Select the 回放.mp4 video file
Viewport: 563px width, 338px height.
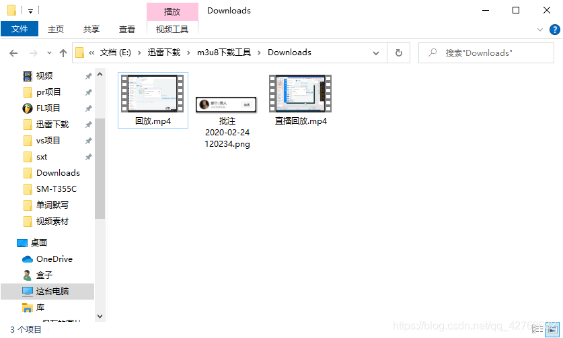153,100
